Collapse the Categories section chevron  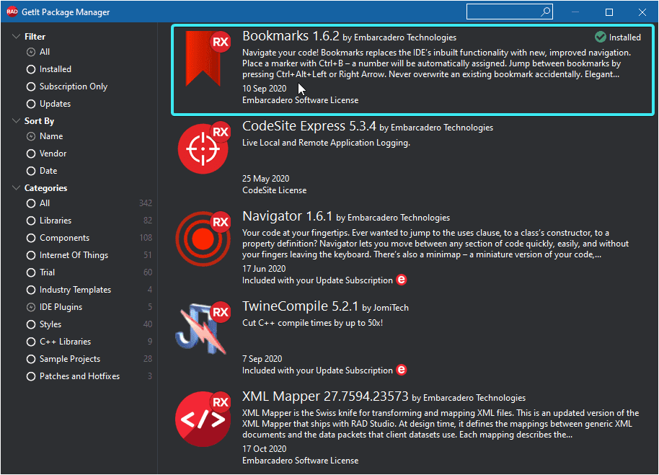pyautogui.click(x=17, y=187)
